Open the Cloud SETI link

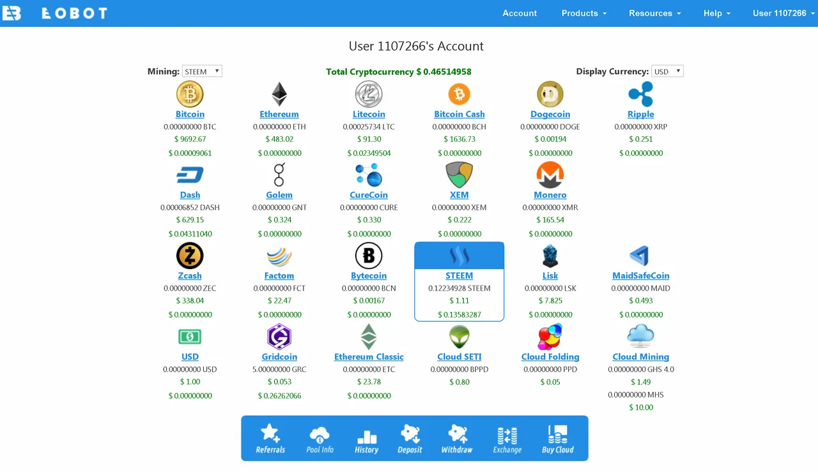[459, 357]
